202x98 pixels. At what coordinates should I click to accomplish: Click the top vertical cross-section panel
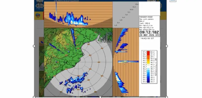click(78, 14)
